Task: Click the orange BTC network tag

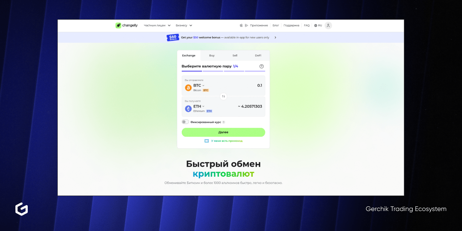Action: point(206,90)
